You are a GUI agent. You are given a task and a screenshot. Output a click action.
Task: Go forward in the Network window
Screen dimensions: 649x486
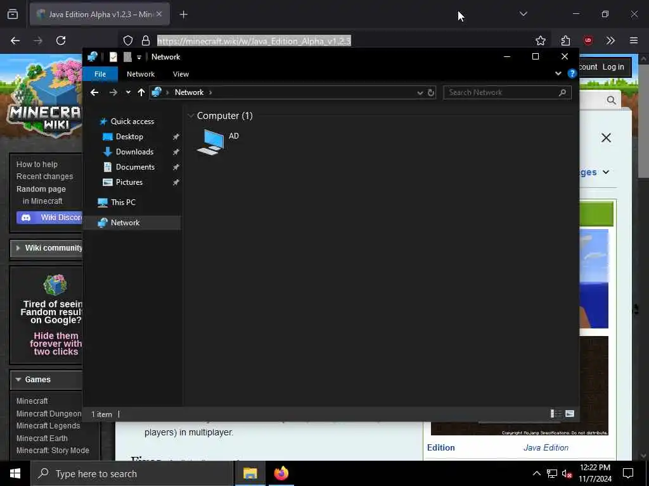(113, 92)
